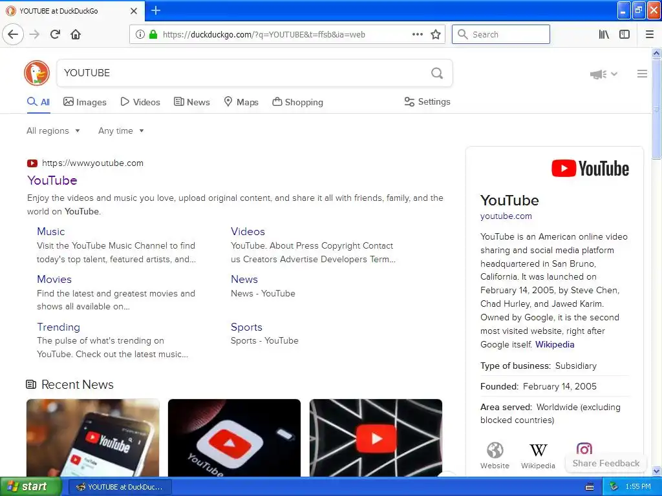Screen dimensions: 662x496
Task: Click the green padlock security icon
Action: pyautogui.click(x=153, y=35)
